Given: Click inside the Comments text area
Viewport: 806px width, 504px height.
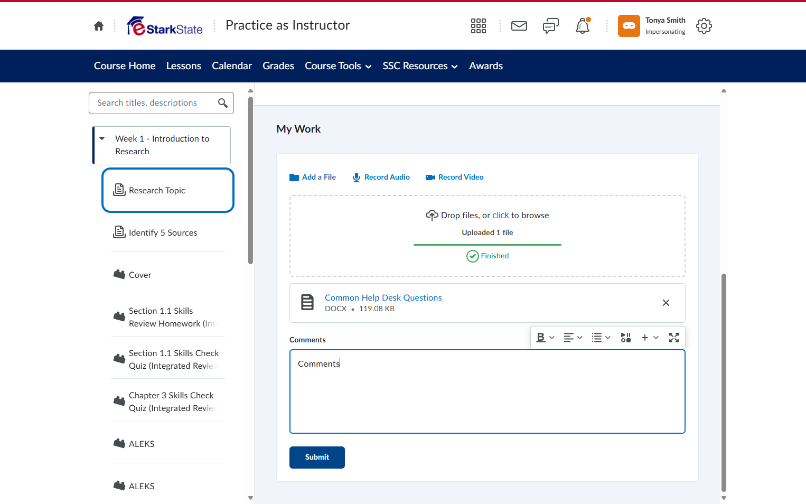Looking at the screenshot, I should pos(487,391).
